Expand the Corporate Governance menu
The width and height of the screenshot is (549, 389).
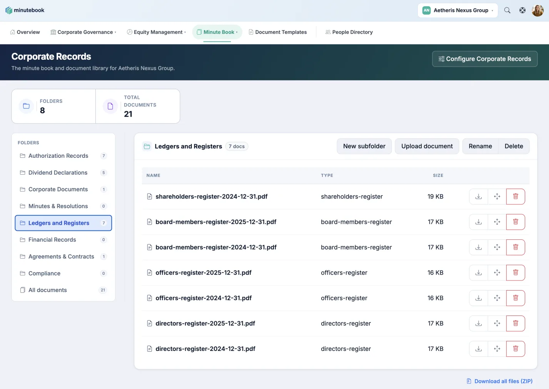coord(83,32)
